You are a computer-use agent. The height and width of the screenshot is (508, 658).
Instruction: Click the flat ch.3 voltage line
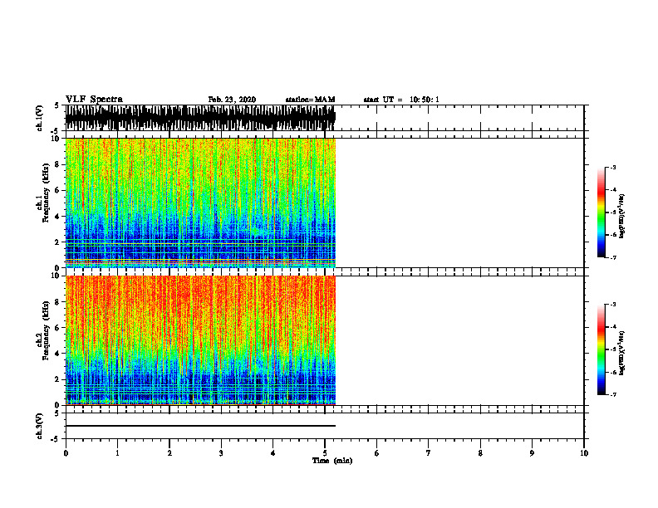click(x=200, y=426)
